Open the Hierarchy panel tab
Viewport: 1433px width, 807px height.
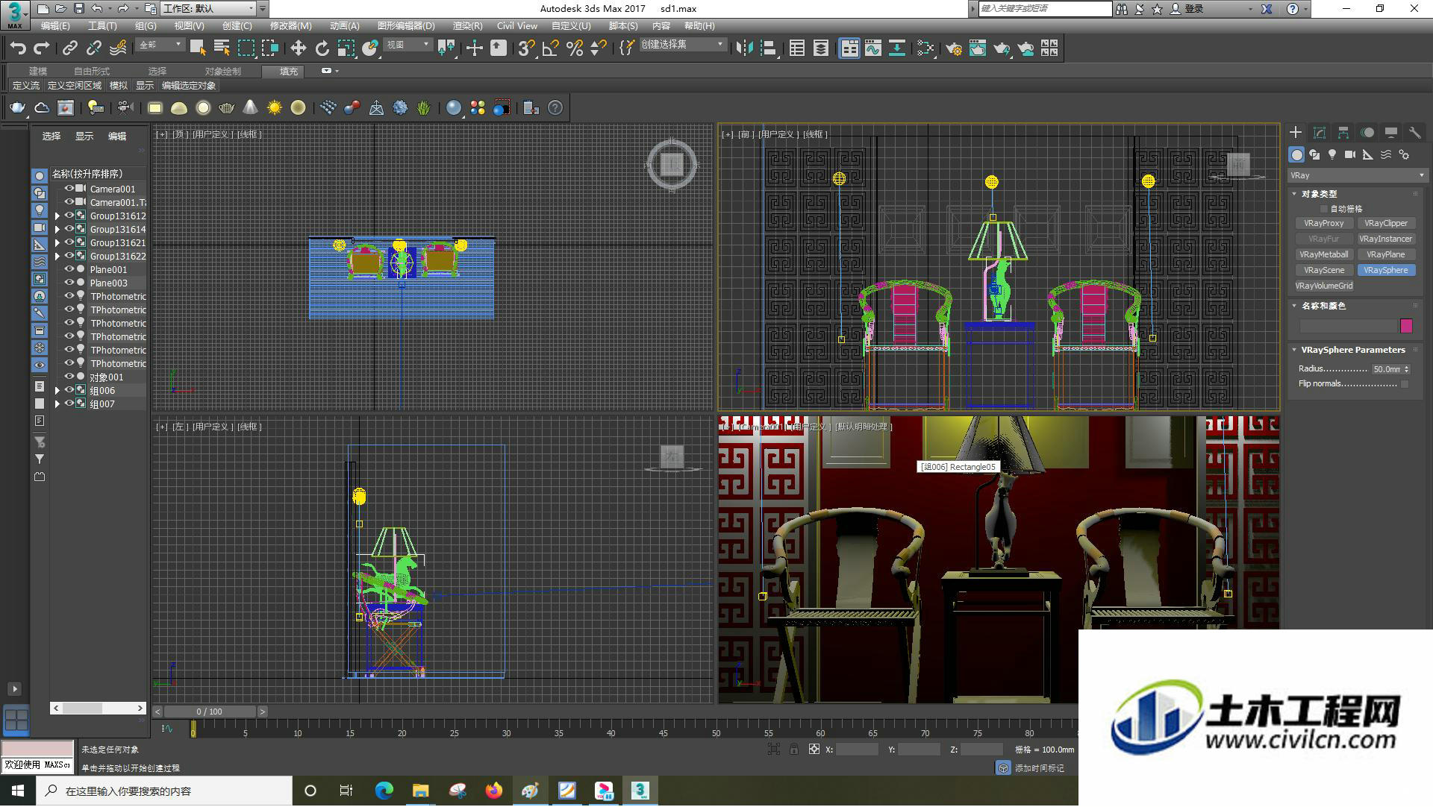(x=1343, y=132)
